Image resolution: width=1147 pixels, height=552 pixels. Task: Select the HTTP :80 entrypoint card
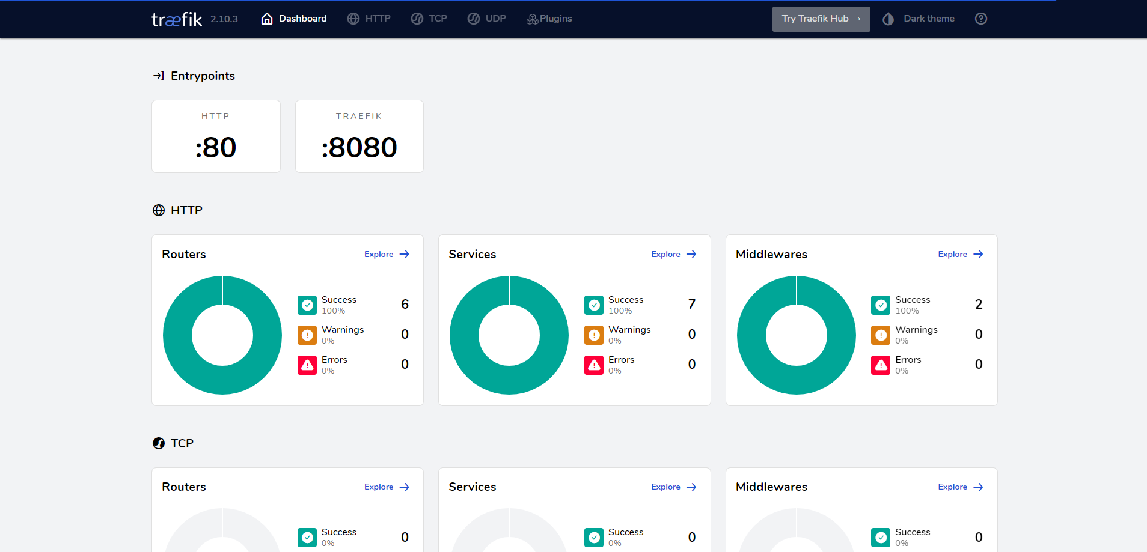tap(216, 136)
